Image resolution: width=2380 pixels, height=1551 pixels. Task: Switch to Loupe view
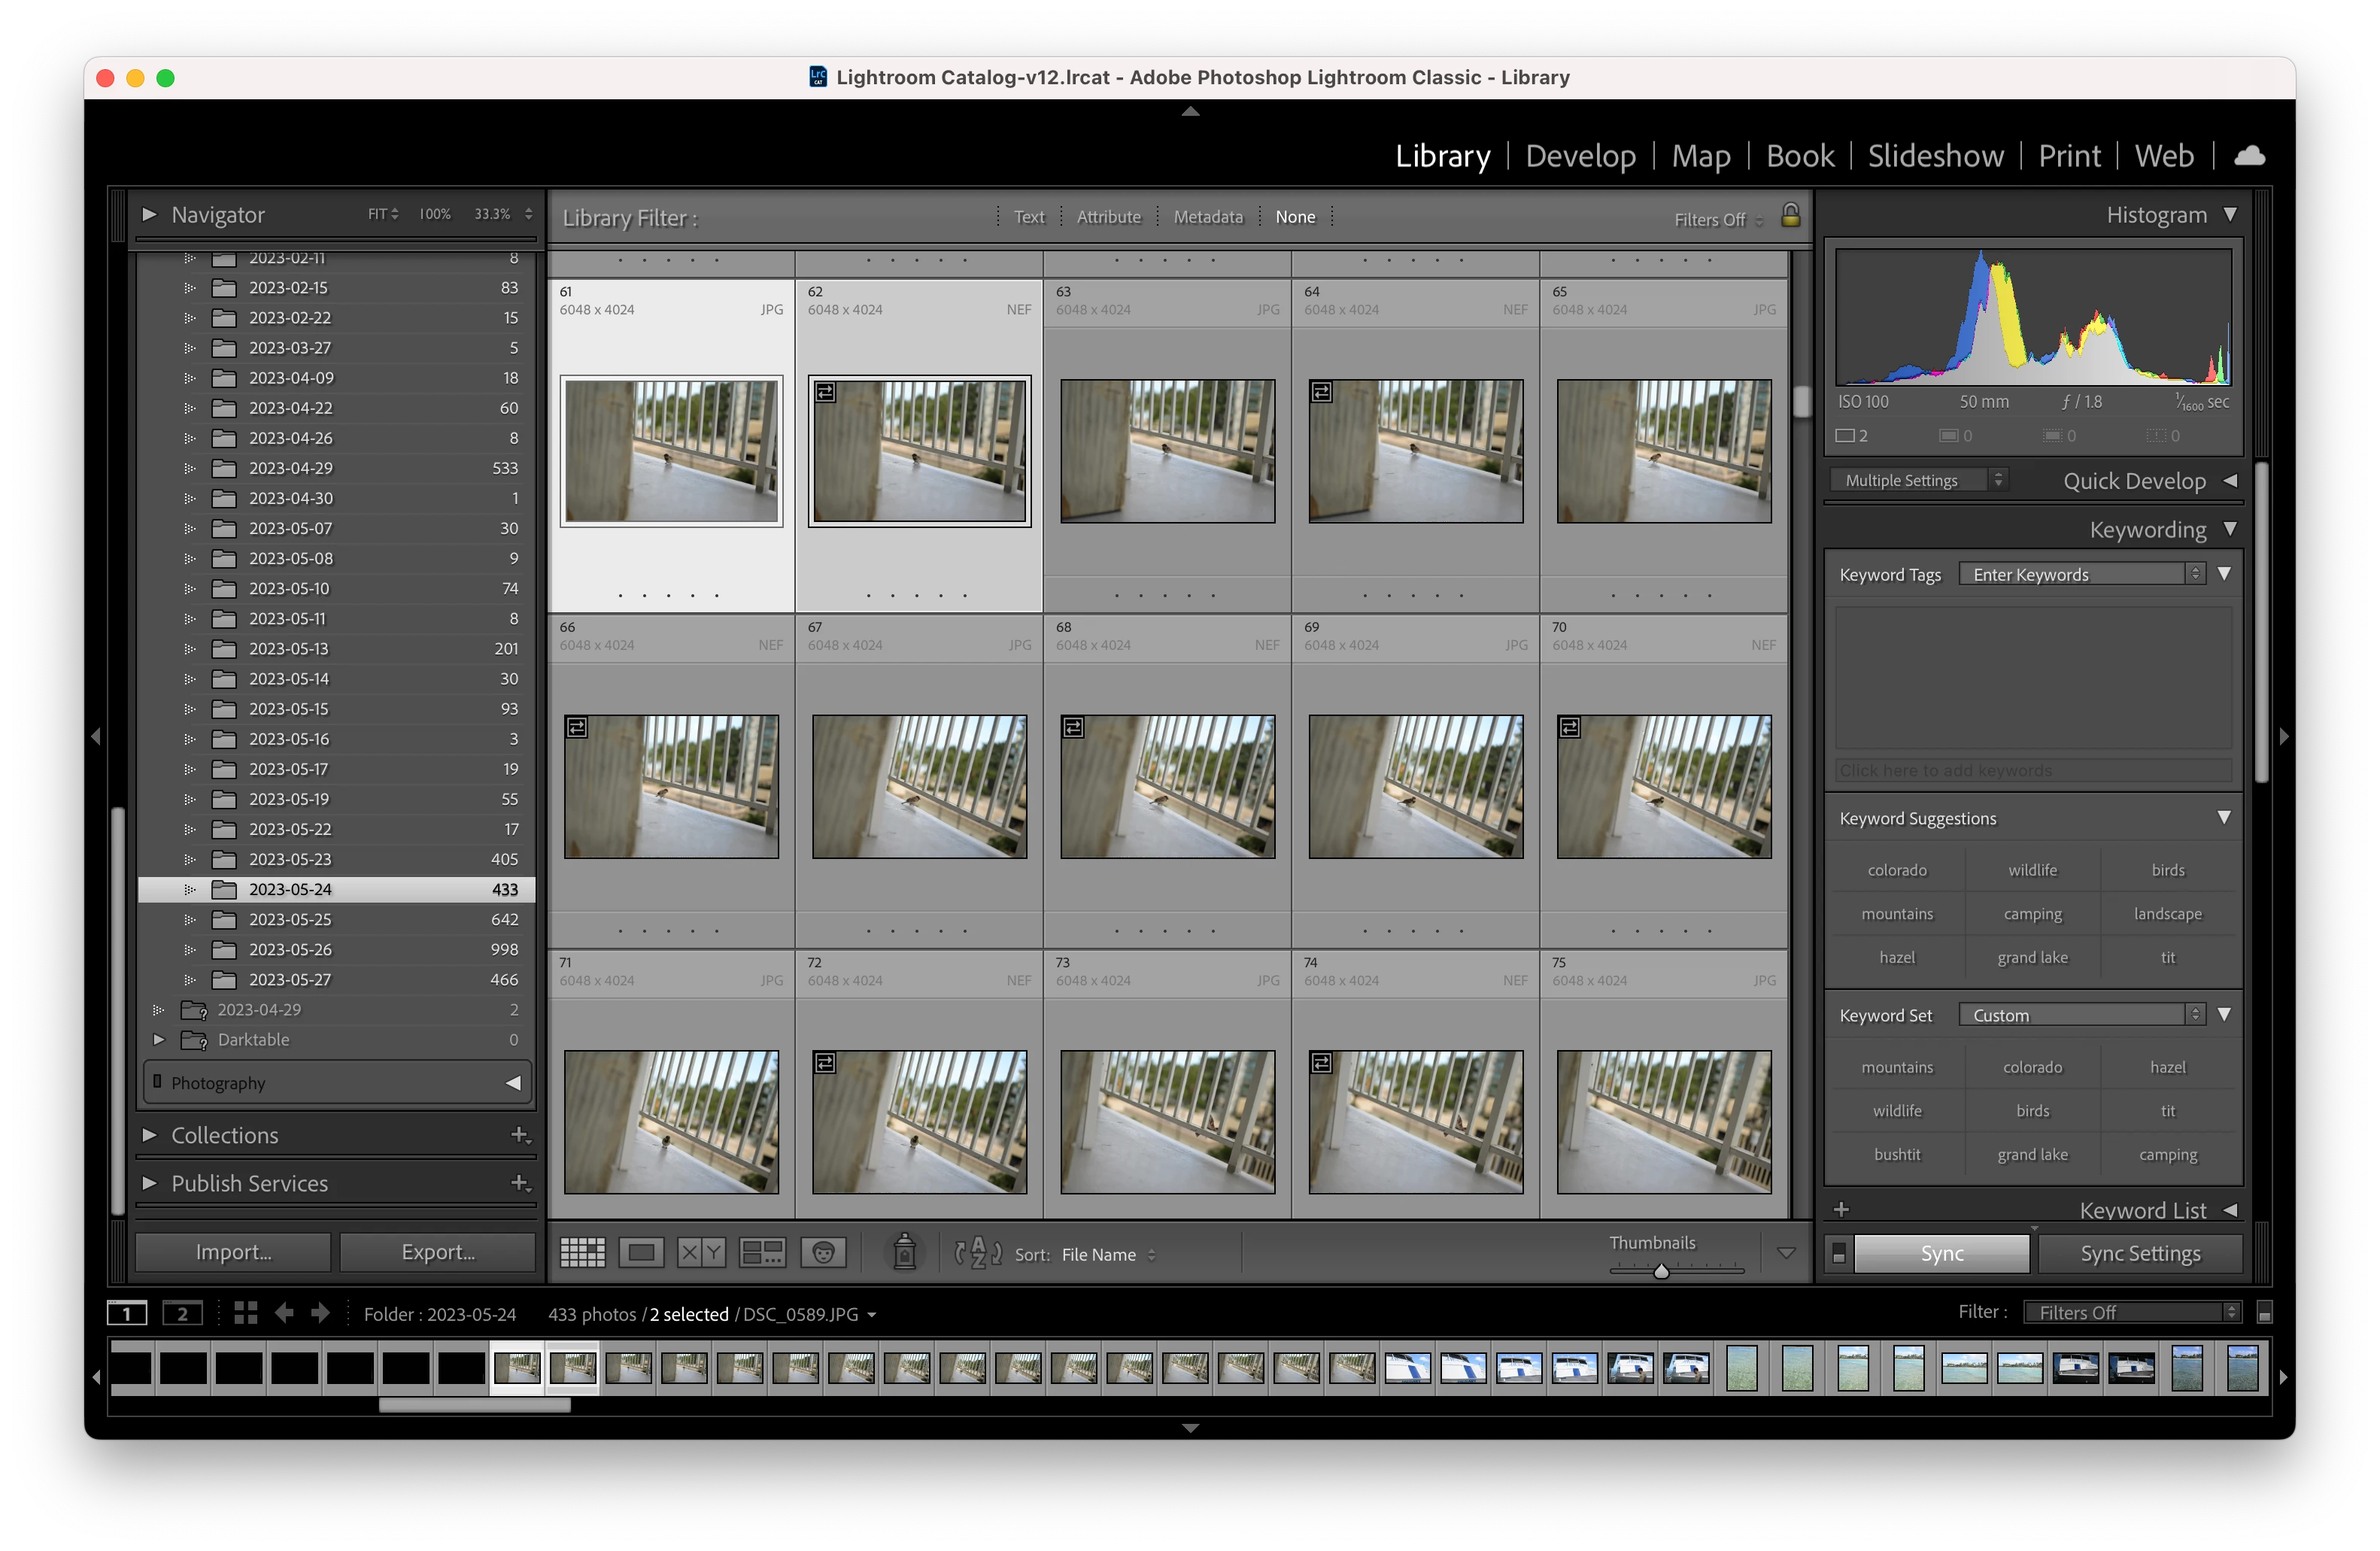pos(641,1252)
